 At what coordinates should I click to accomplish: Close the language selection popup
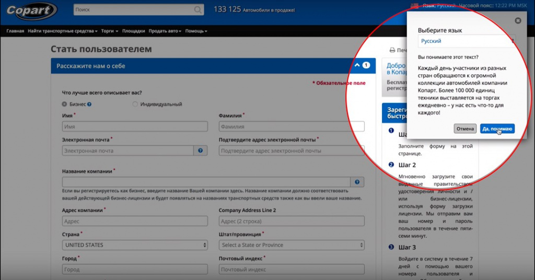(x=518, y=21)
